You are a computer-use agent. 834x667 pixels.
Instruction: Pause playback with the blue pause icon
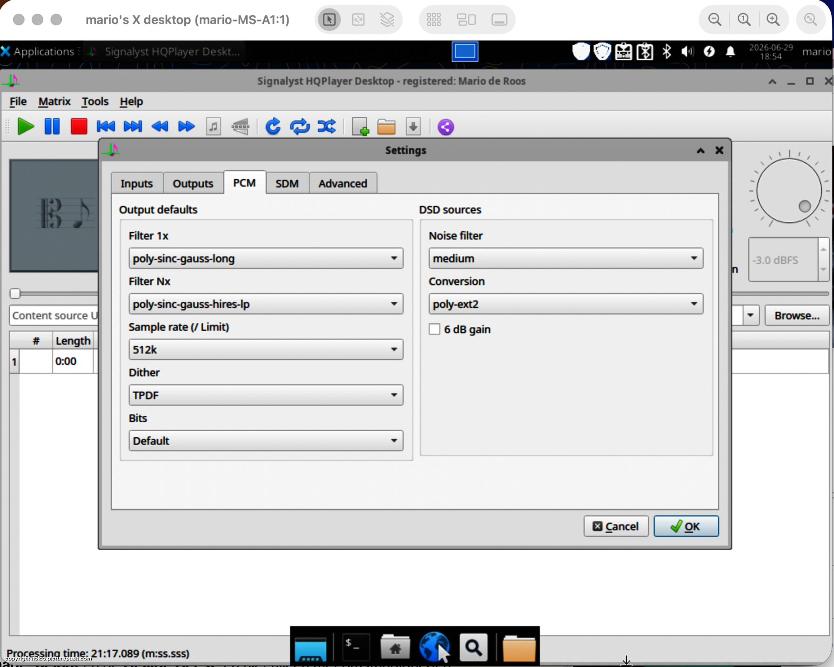pyautogui.click(x=52, y=127)
